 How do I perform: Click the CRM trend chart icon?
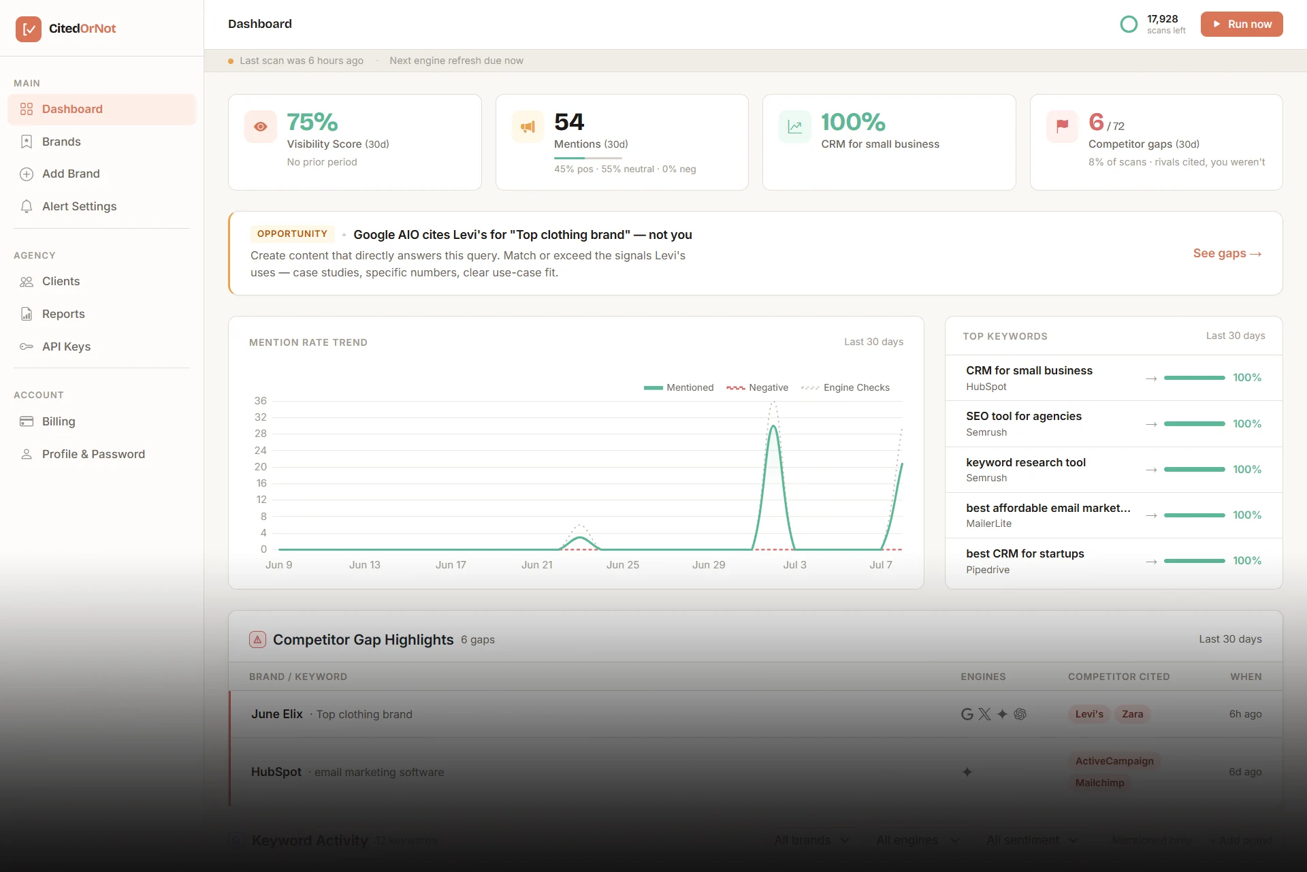[x=795, y=127]
